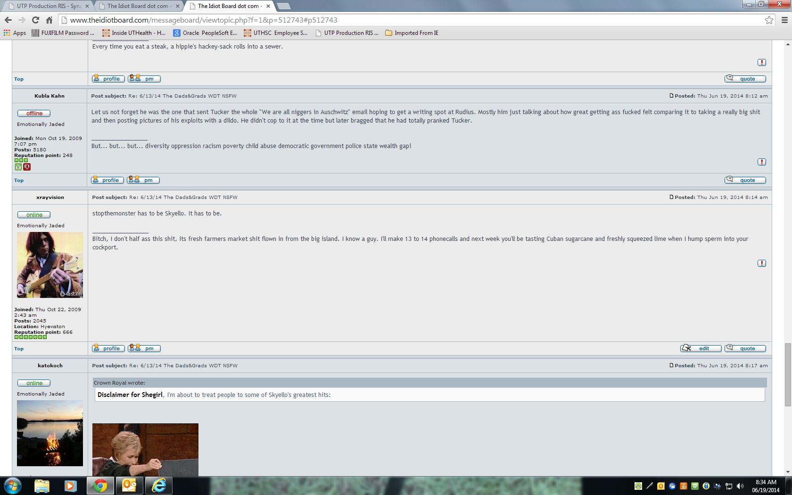Click quote button on xrayvision's post
The height and width of the screenshot is (495, 792).
745,348
